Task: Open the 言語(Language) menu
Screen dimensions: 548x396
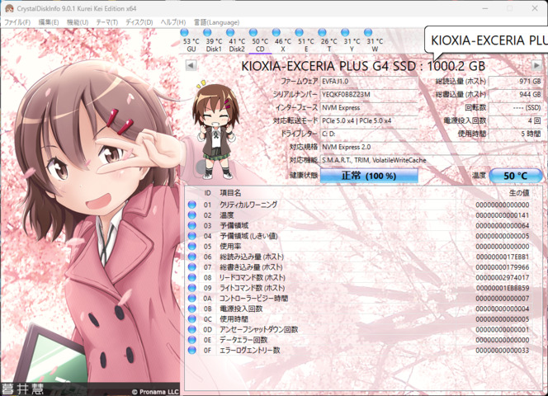Action: 217,22
